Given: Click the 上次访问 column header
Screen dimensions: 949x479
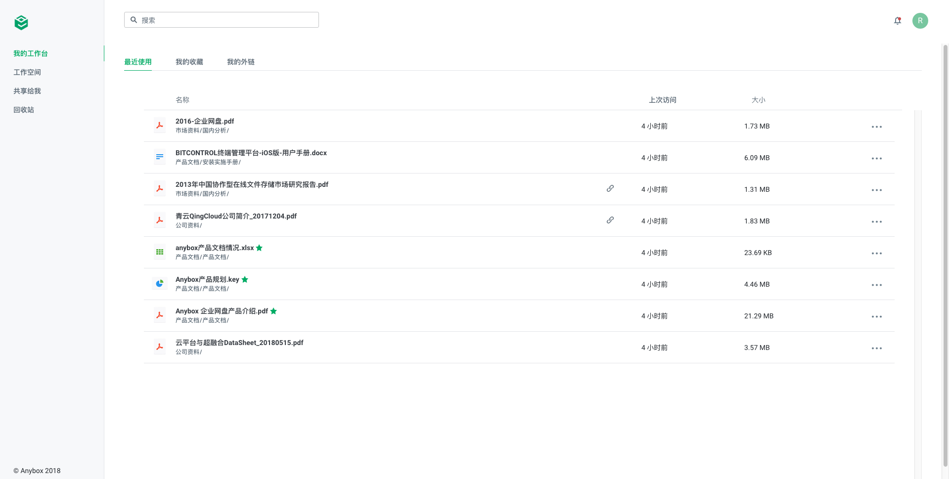Looking at the screenshot, I should (663, 100).
